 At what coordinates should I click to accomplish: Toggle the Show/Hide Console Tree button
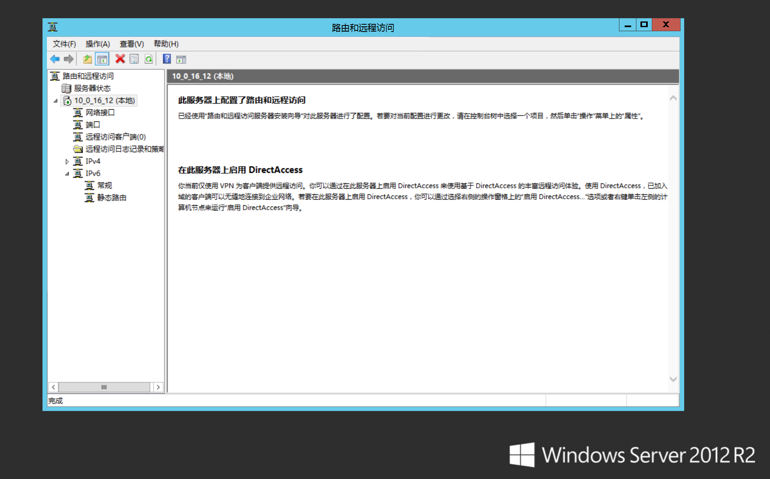[102, 59]
